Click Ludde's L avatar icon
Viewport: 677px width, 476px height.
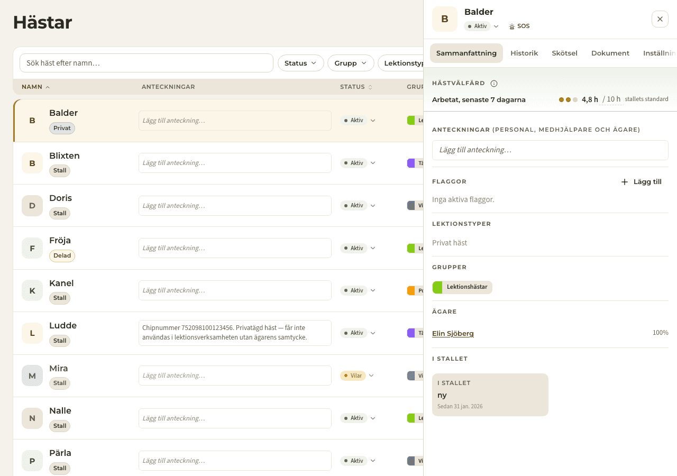click(32, 333)
